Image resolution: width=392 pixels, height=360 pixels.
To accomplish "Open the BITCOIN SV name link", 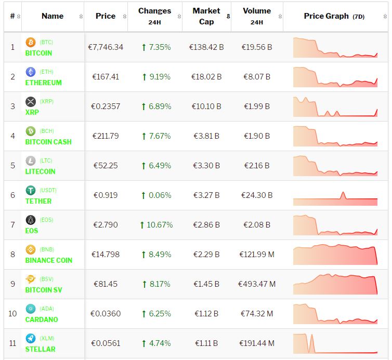I will [44, 290].
